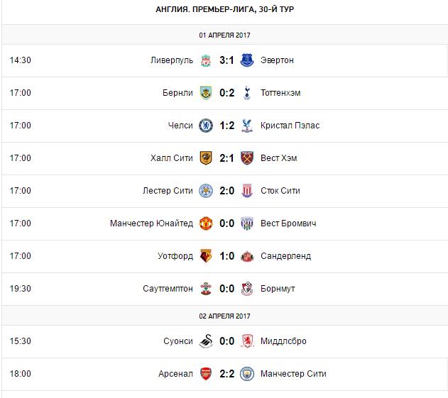The height and width of the screenshot is (398, 448).
Task: Open the Саутгемптон team link
Action: 167,289
